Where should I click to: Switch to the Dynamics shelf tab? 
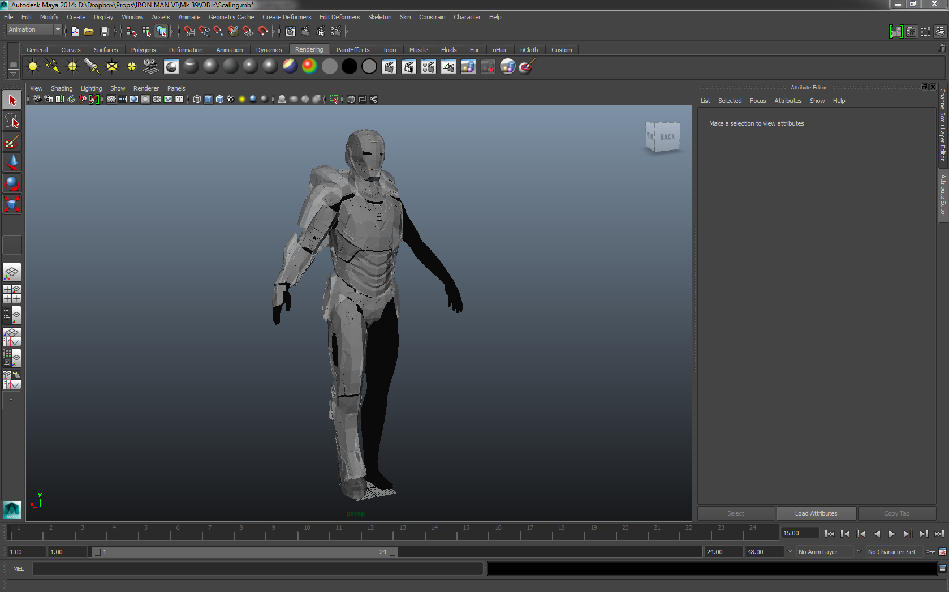[x=269, y=50]
